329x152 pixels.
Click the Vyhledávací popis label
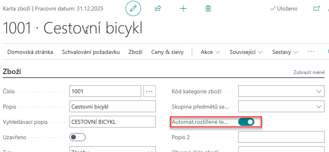coord(25,122)
